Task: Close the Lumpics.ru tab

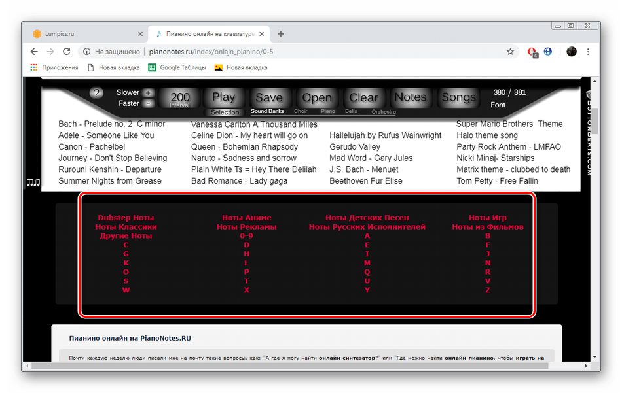Action: tap(140, 34)
